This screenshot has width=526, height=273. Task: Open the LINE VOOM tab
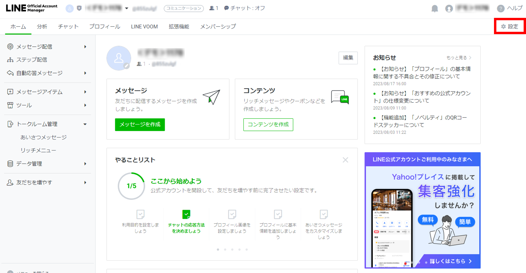pos(144,27)
